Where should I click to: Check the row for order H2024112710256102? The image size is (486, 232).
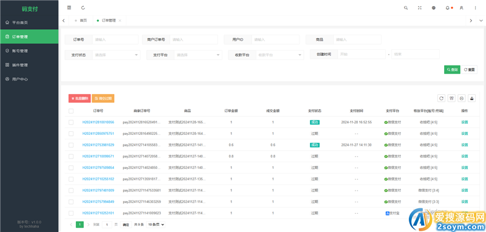click(x=71, y=179)
